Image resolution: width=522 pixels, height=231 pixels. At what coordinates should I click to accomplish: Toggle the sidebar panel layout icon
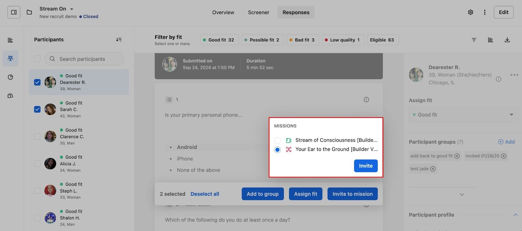(x=14, y=12)
